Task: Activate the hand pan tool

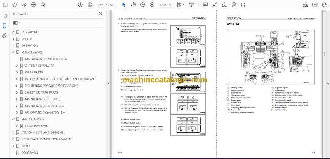Action: pos(133,5)
